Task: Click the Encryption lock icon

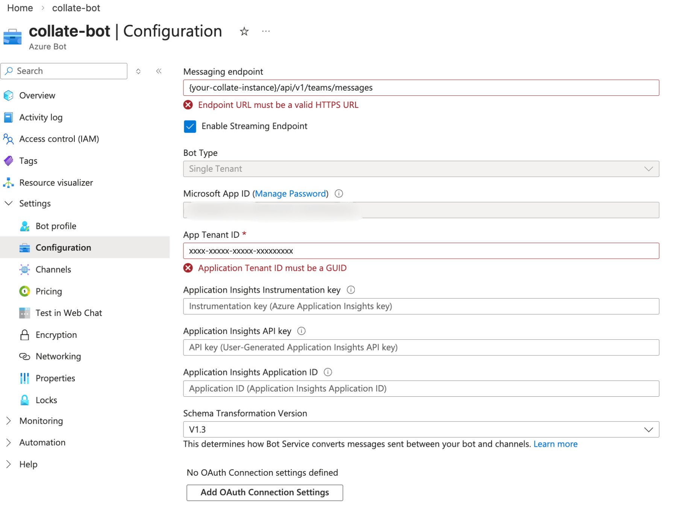Action: [24, 335]
